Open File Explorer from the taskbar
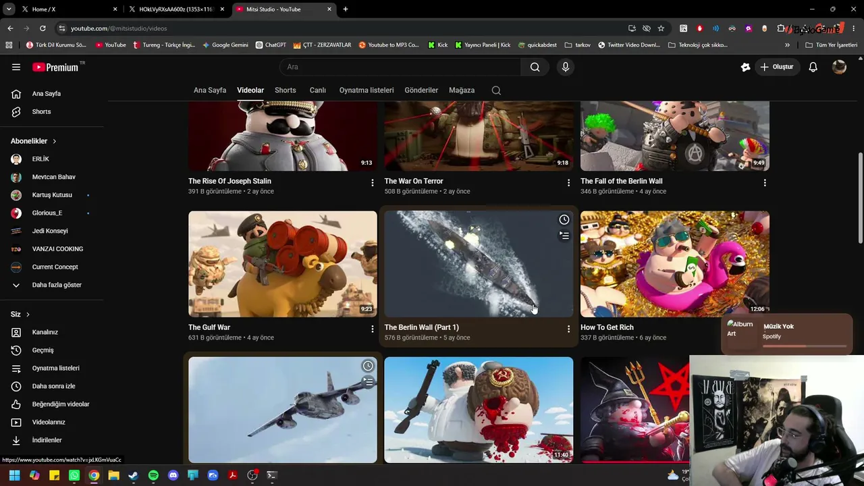This screenshot has width=864, height=486. [113, 475]
